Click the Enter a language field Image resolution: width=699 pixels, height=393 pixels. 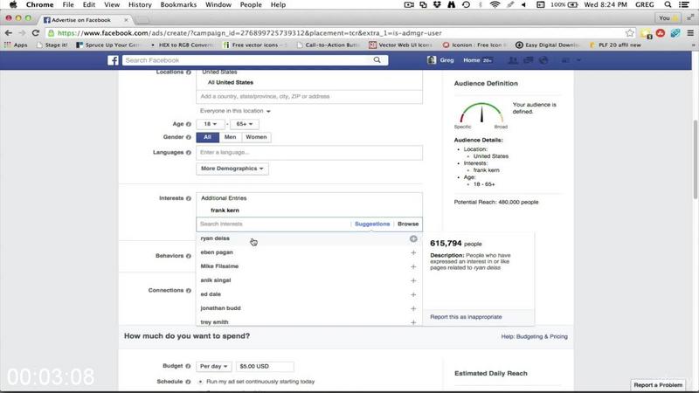(x=309, y=153)
